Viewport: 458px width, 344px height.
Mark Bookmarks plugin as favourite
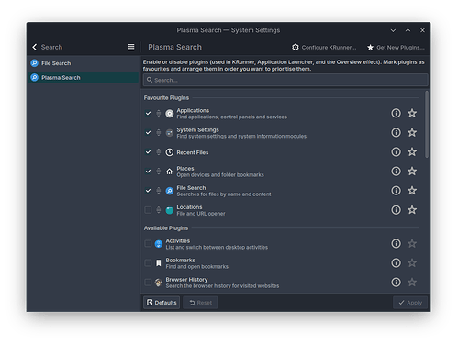click(412, 263)
